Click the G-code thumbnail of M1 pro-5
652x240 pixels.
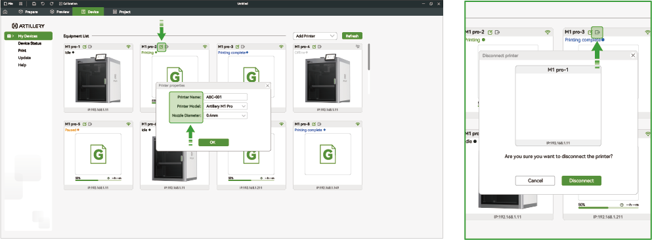pos(98,155)
